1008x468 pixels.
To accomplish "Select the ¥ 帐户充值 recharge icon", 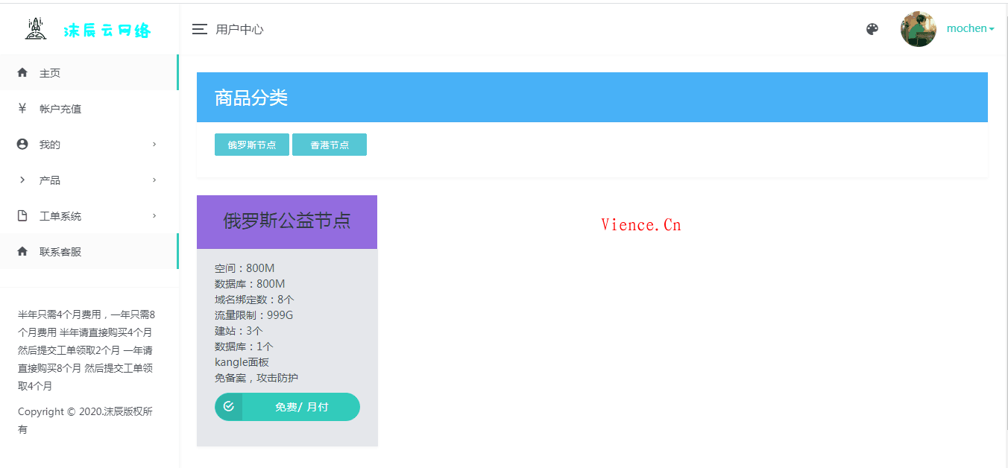I will tap(22, 108).
